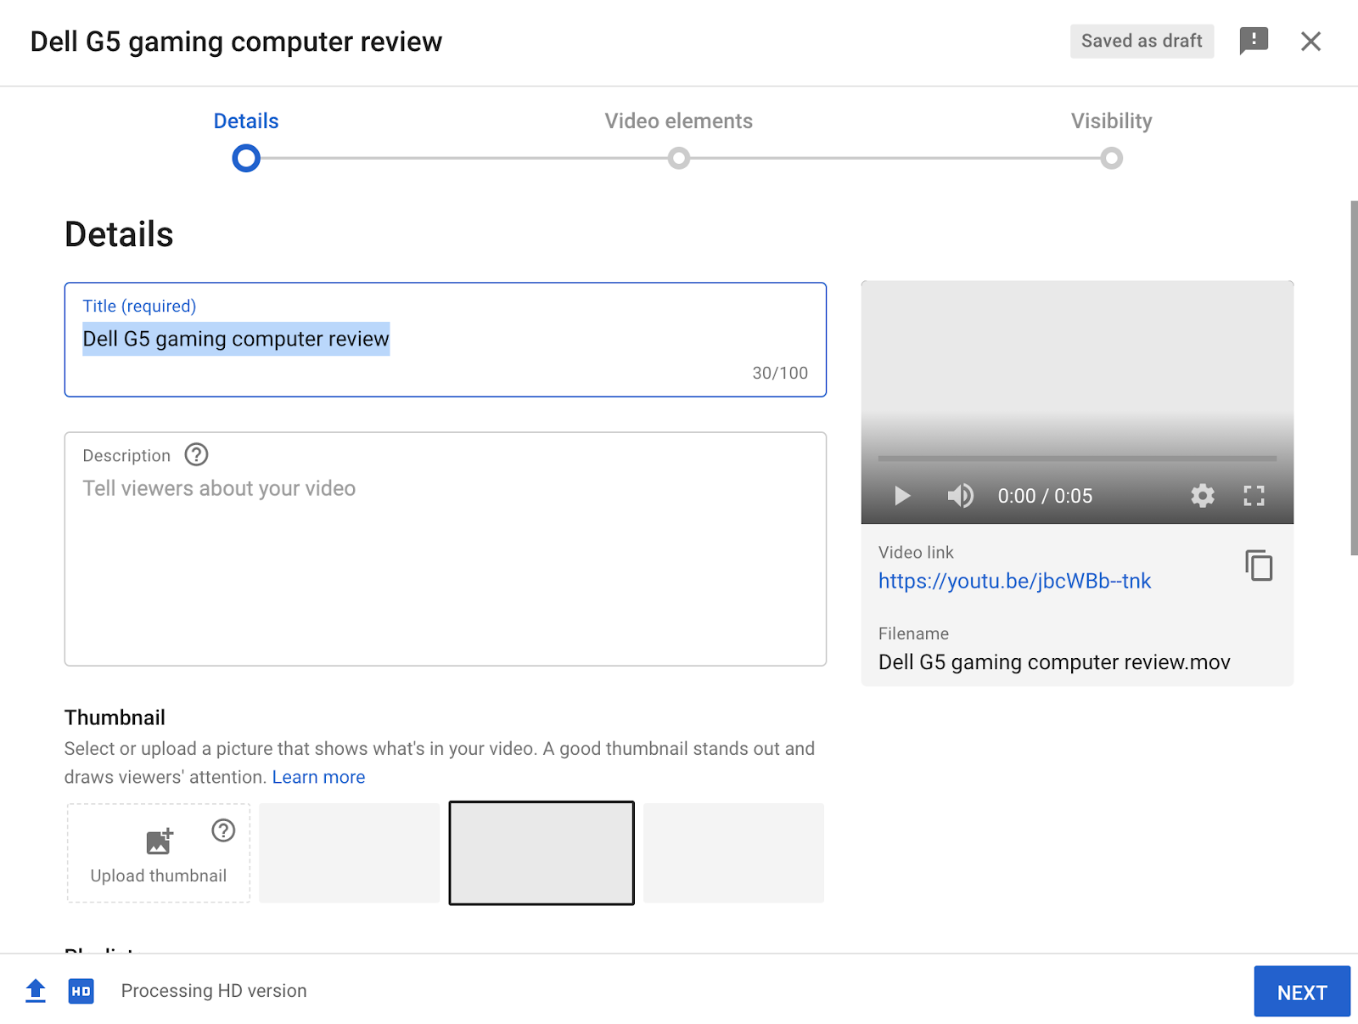Mute the video preview volume
This screenshot has height=1024, width=1358.
961,496
